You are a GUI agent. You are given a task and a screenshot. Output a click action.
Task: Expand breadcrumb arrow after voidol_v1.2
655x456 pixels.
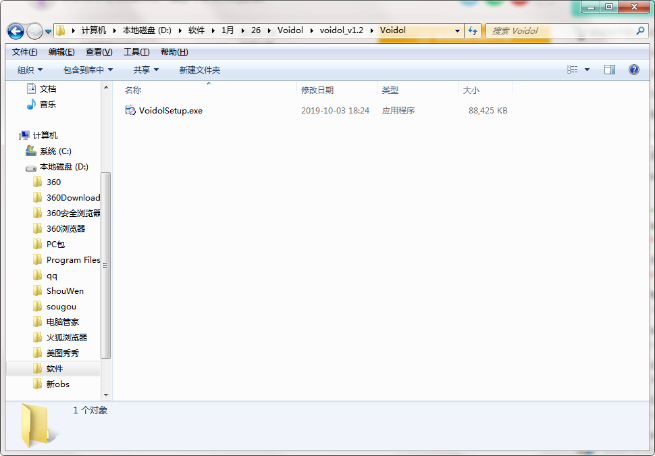[x=371, y=30]
